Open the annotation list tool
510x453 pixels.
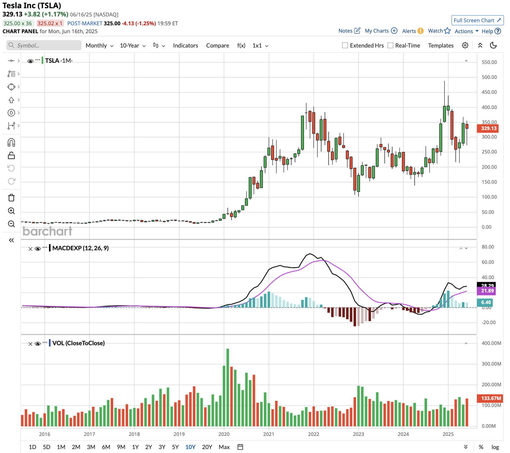pyautogui.click(x=11, y=74)
